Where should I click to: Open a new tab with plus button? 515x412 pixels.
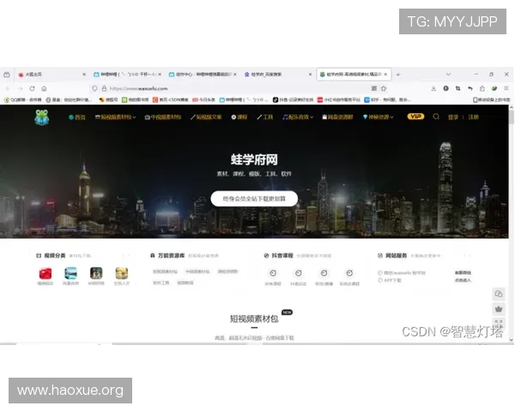pyautogui.click(x=398, y=75)
